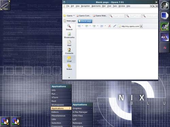Viewport: 170px width, 127px height.
Task: Click the New page button
Action: click(x=70, y=21)
